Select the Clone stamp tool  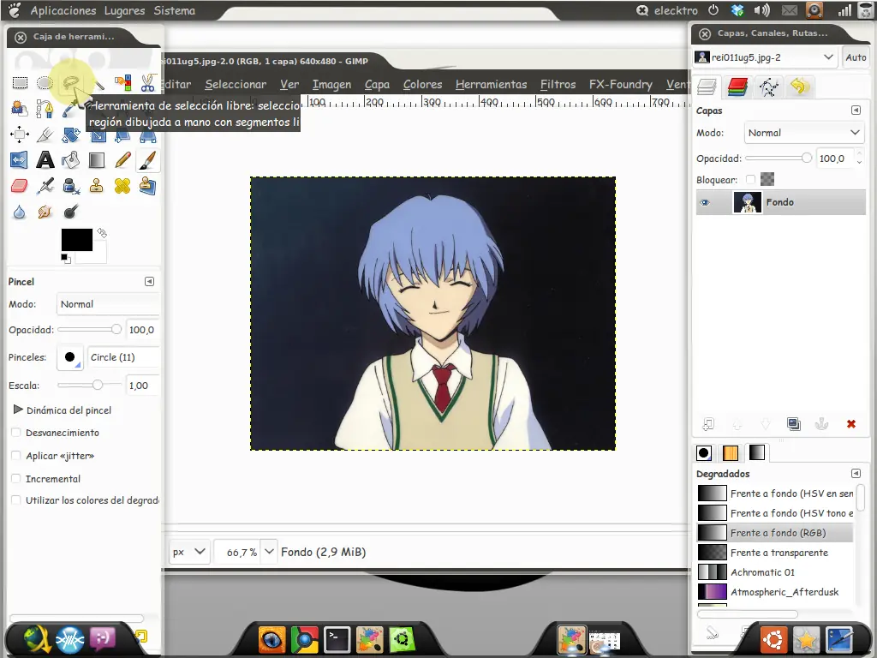tap(96, 186)
